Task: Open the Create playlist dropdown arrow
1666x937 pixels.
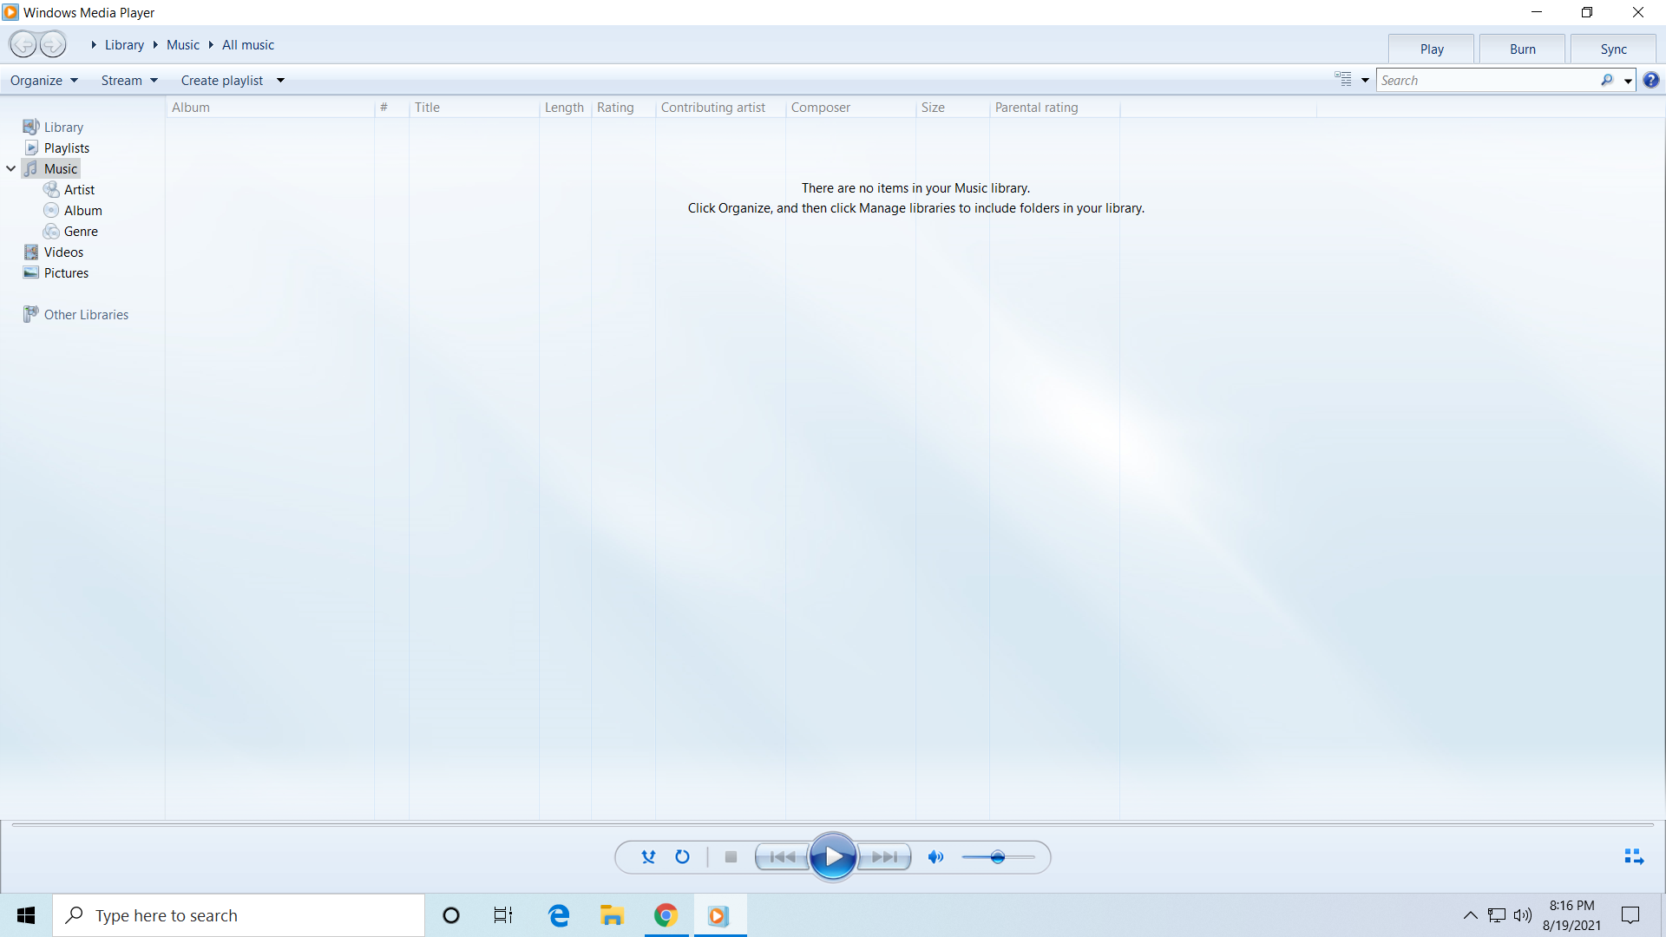Action: 280,81
